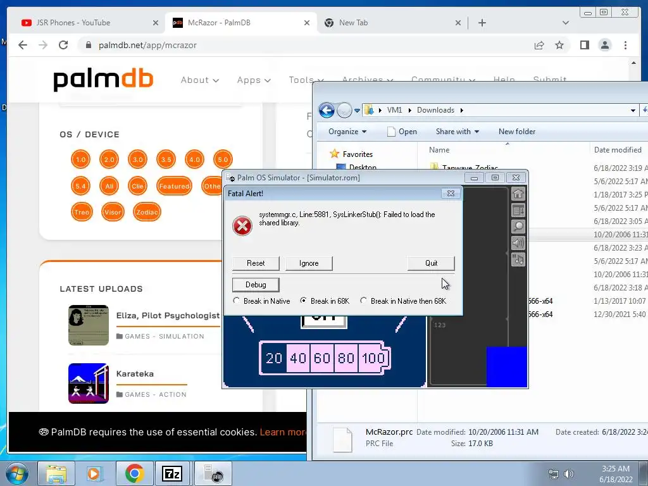
Task: Close the JSR Phones YouTube tab
Action: 156,23
